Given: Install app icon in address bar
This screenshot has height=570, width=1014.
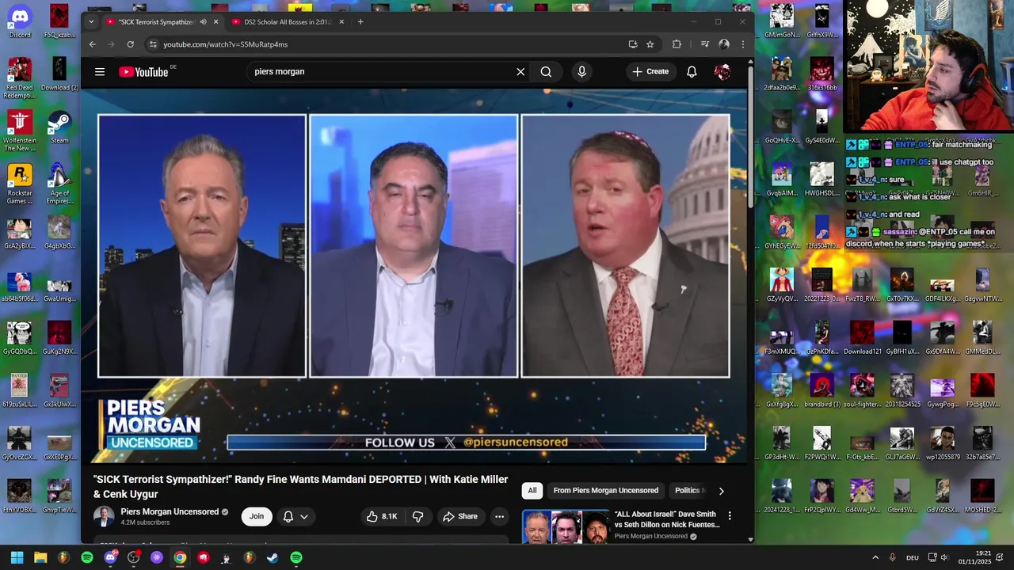Looking at the screenshot, I should [x=632, y=44].
